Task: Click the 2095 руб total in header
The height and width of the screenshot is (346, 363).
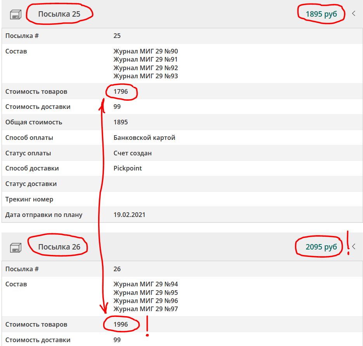Action: click(321, 247)
